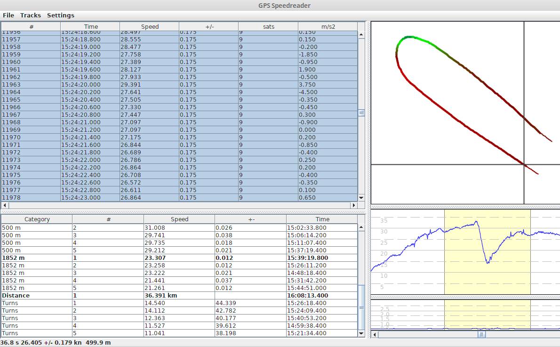Click the left arrow of the graph scrollbar

pos(375,334)
